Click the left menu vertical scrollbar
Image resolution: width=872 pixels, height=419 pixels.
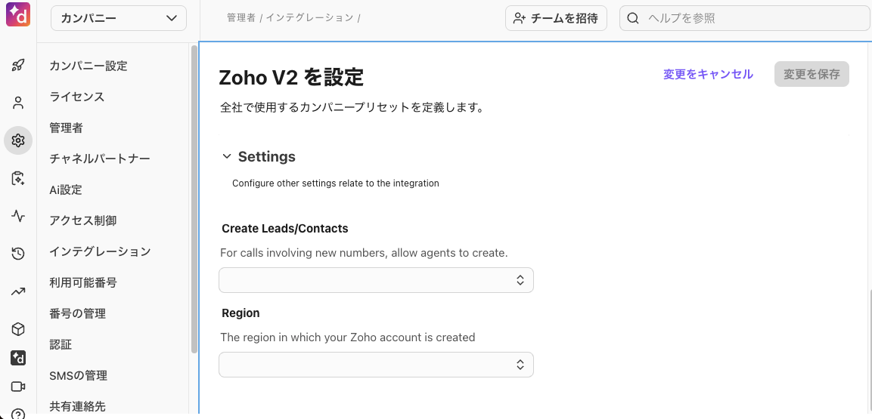tap(194, 200)
